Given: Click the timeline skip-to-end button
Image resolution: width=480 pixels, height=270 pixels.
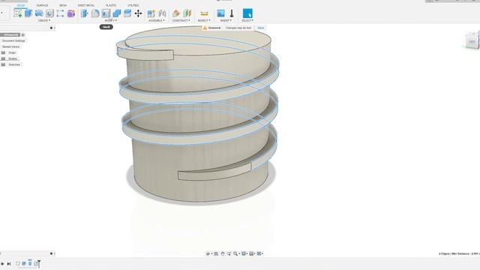Looking at the screenshot, I should coord(9,263).
